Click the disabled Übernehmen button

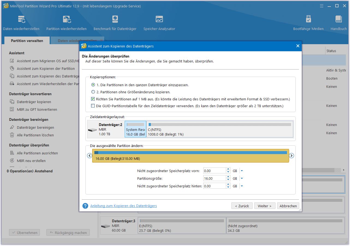point(25,233)
